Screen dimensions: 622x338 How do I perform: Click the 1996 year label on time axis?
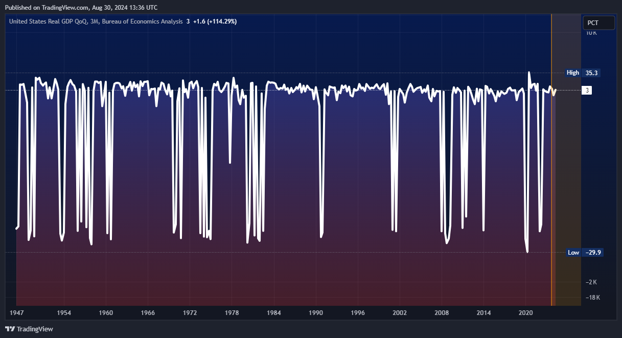pos(358,312)
